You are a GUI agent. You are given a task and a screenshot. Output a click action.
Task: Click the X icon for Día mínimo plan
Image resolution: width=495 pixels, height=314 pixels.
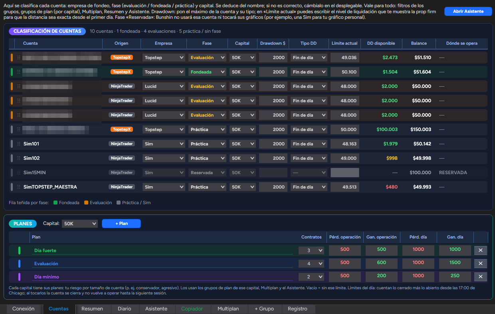[480, 277]
